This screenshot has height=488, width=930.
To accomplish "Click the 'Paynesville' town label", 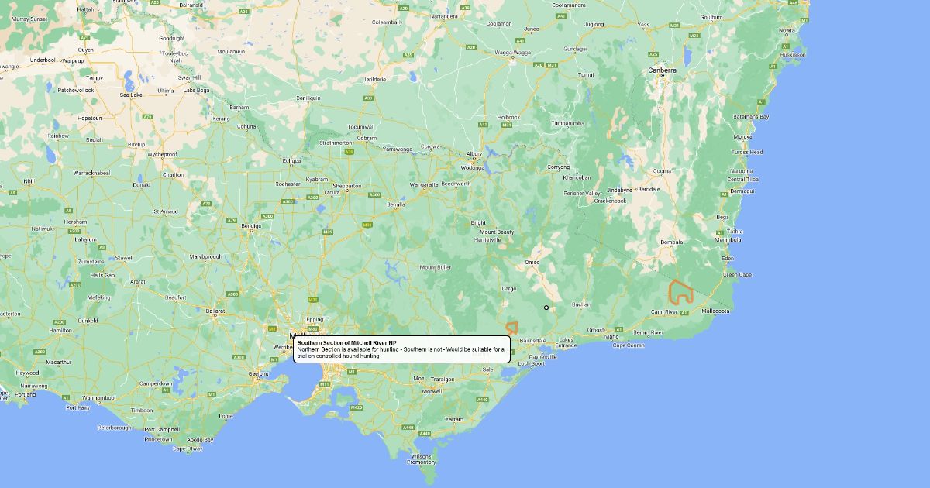I will [542, 357].
